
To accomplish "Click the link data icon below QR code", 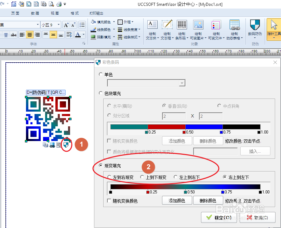I will click(x=52, y=145).
